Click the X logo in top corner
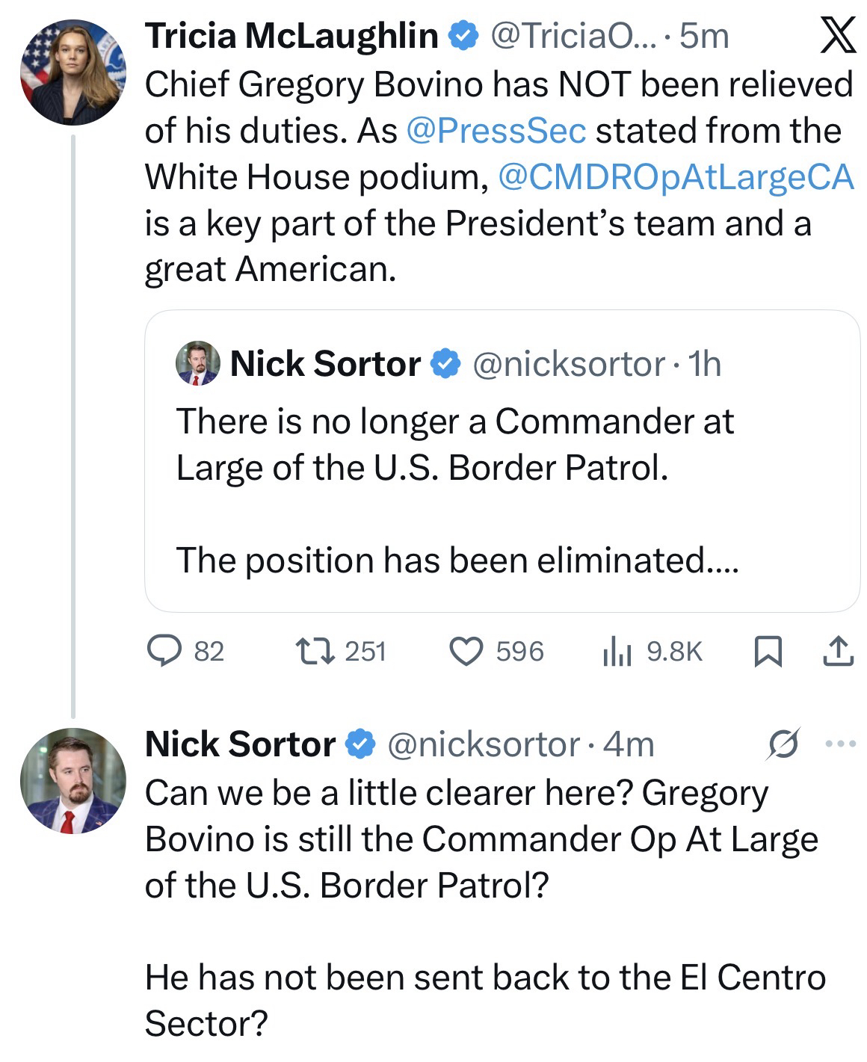 pos(837,36)
